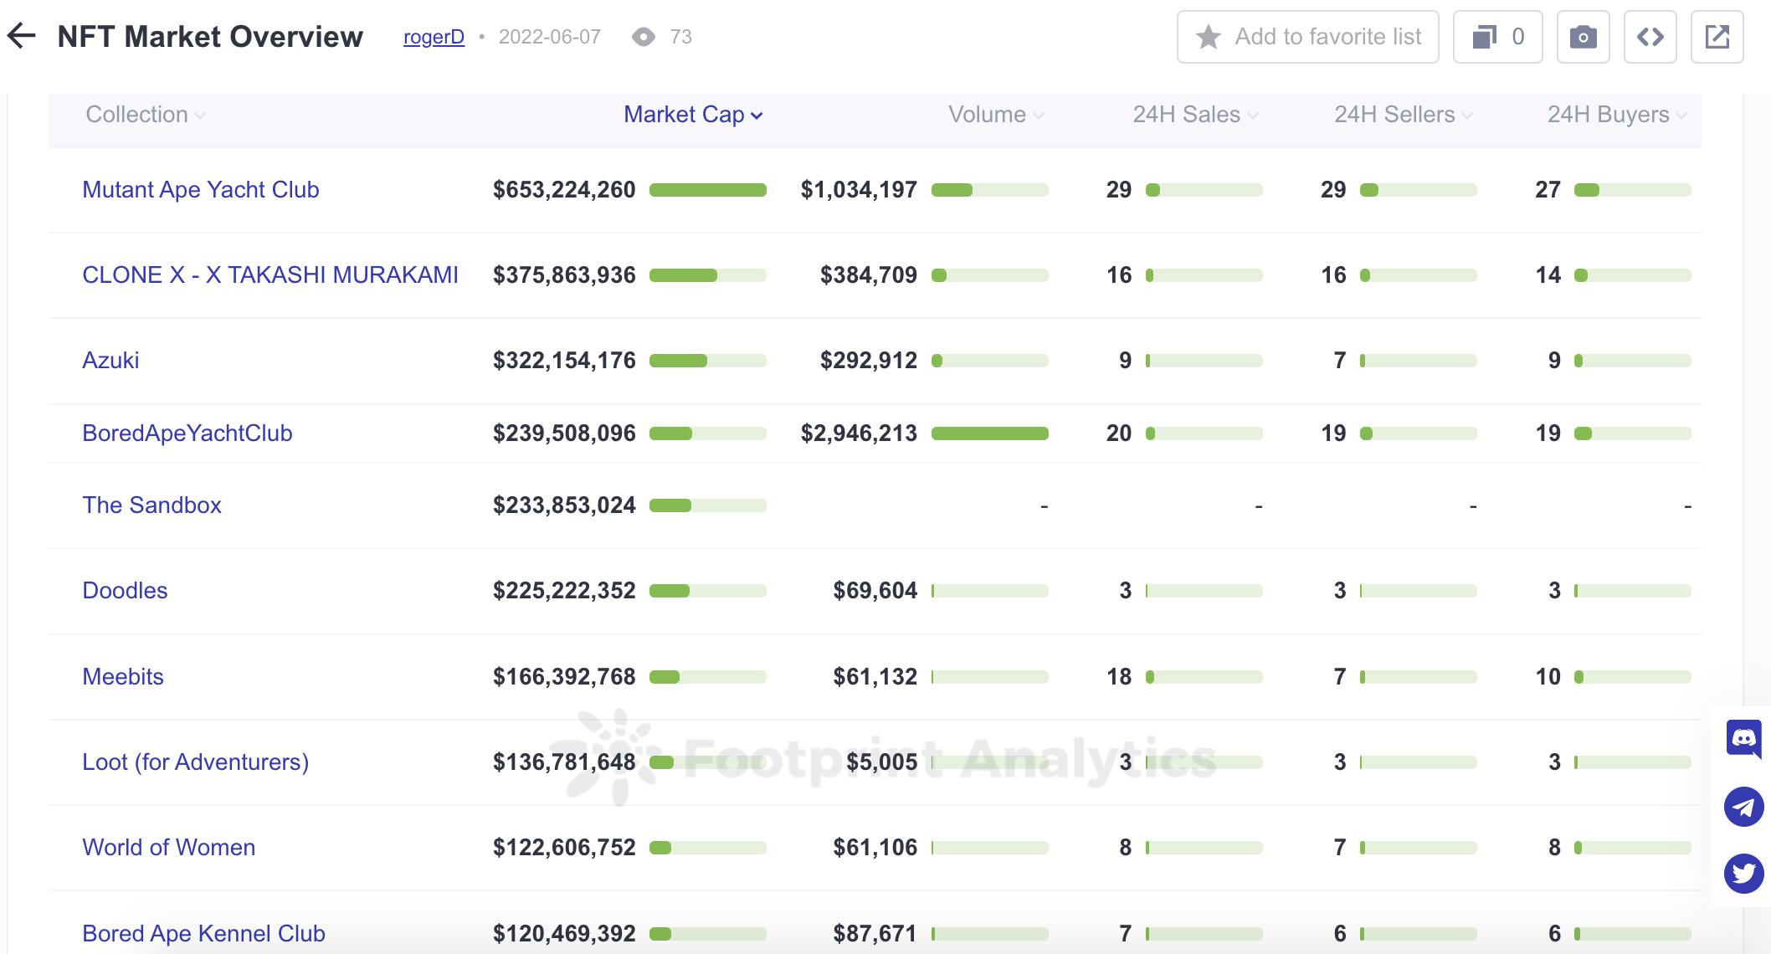Viewport: 1771px width, 954px height.
Task: Click the camera snapshot icon
Action: [x=1583, y=37]
